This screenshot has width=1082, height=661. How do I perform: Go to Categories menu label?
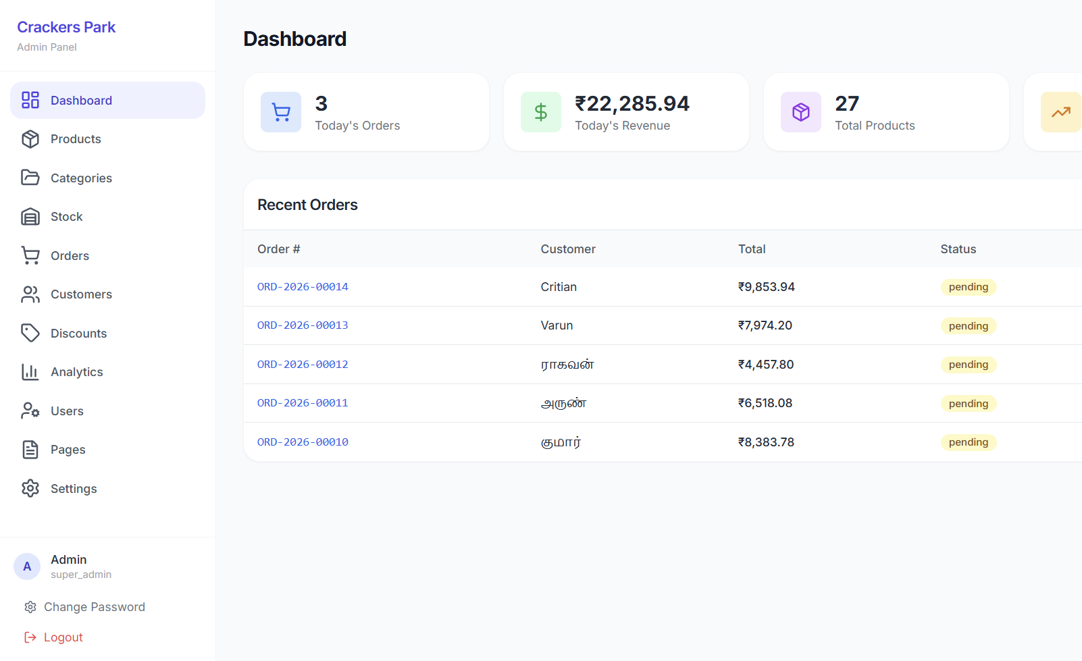pos(81,178)
